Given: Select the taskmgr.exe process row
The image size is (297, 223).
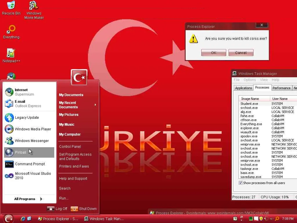Looking at the screenshot, I should point(268,169).
